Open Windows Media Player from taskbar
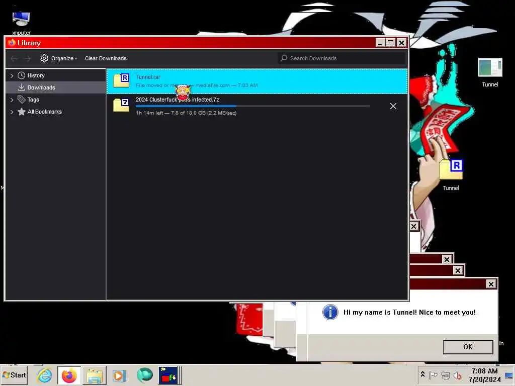Viewport: 515px width, 386px height. (119, 375)
